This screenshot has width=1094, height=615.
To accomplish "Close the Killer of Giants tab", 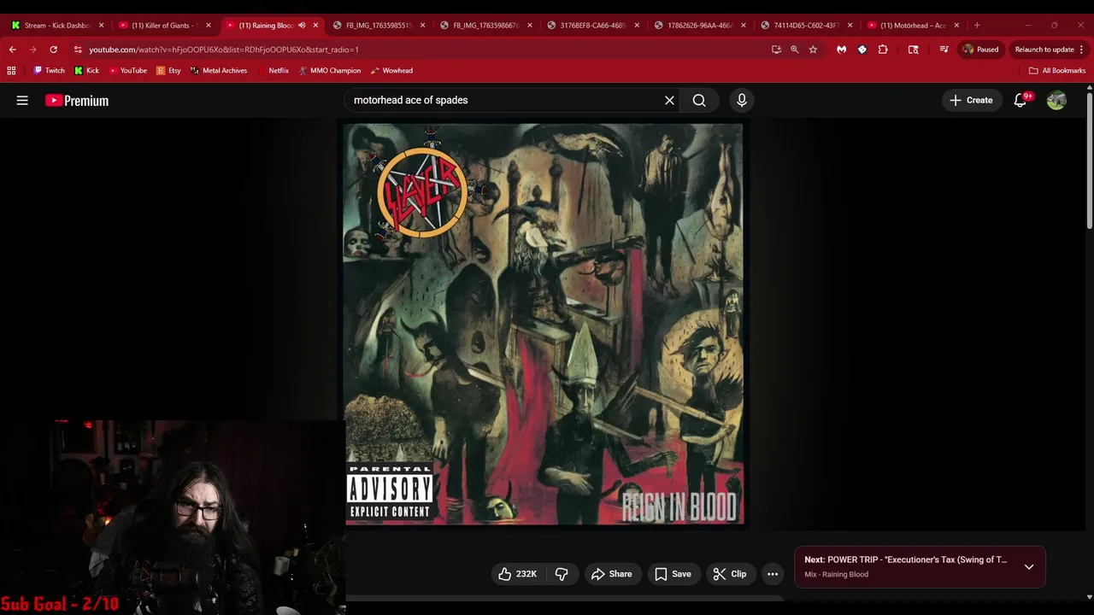I will 208,26.
